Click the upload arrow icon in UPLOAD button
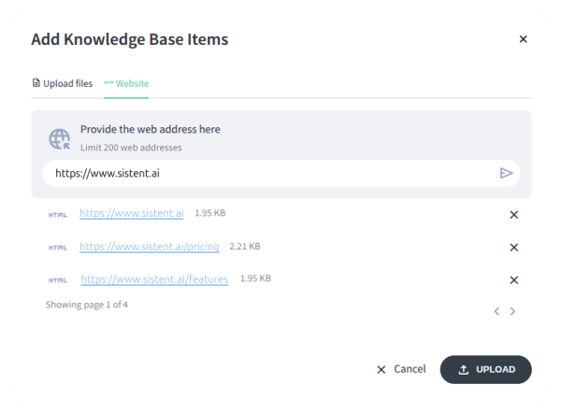This screenshot has width=561, height=413. click(x=464, y=370)
